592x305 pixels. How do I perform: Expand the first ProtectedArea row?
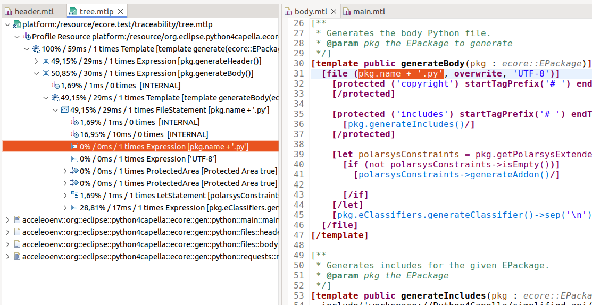(x=65, y=171)
